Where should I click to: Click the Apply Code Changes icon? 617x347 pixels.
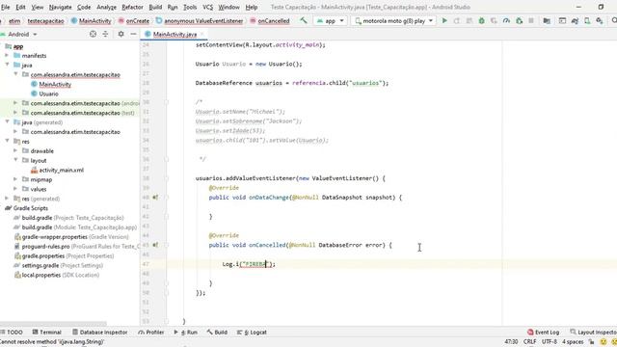coord(469,20)
